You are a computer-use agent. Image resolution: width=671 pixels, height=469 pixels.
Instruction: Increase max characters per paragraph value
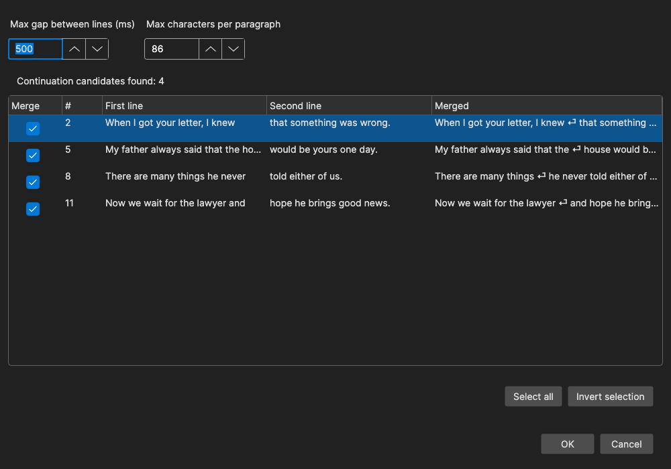point(210,49)
